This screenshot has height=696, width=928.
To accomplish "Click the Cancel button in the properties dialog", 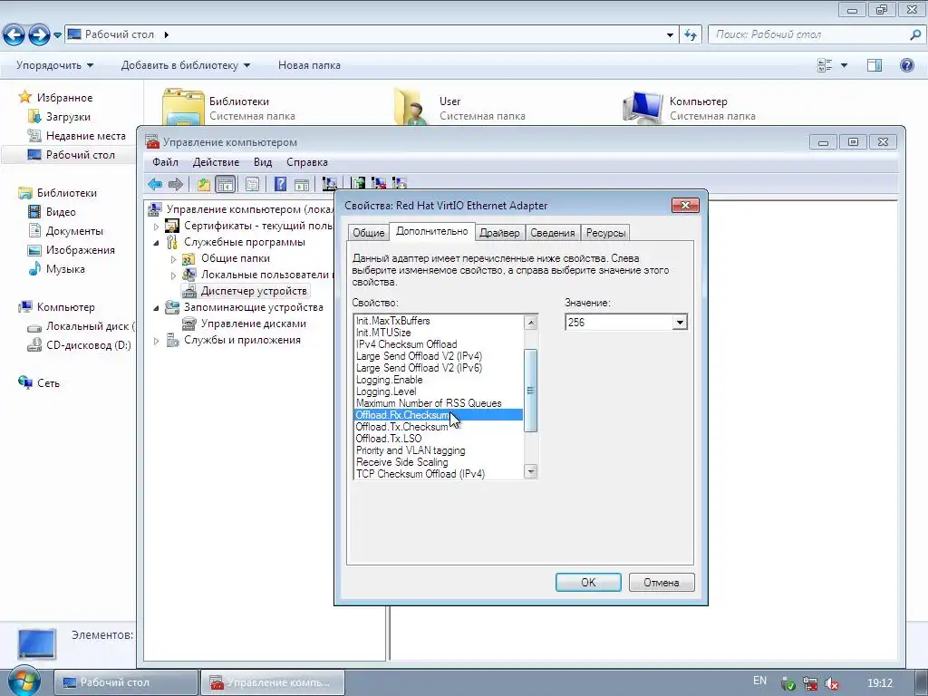I will click(661, 583).
